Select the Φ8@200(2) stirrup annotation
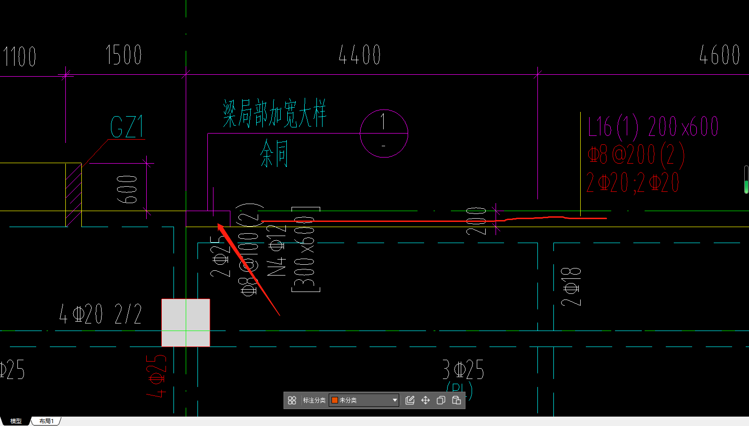This screenshot has width=749, height=426. [x=636, y=154]
